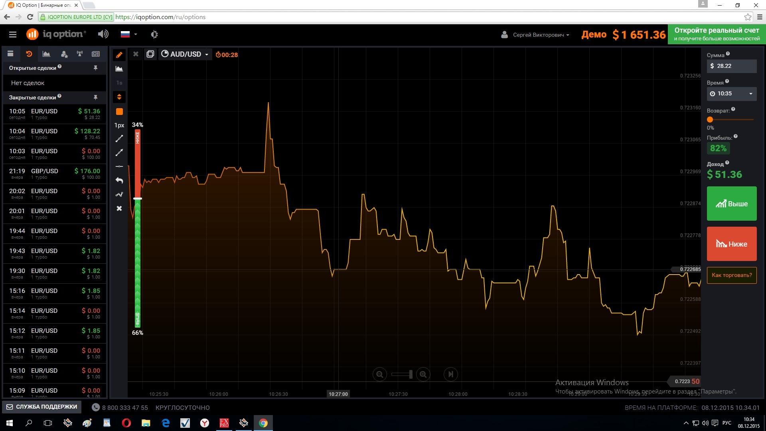The height and width of the screenshot is (431, 766).
Task: Open the news tab icon
Action: 96,54
